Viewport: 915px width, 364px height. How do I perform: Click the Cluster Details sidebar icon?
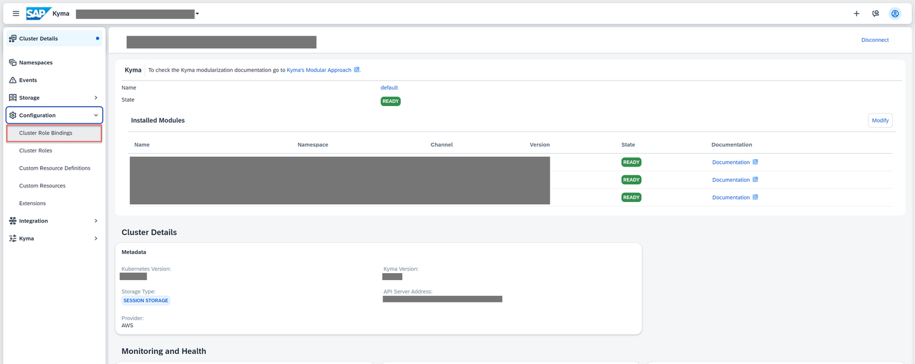(13, 39)
